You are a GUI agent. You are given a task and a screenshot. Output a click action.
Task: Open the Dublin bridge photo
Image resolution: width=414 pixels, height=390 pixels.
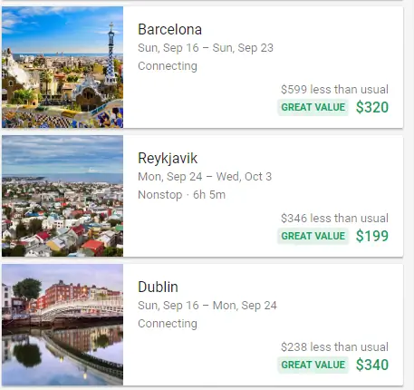pos(63,325)
